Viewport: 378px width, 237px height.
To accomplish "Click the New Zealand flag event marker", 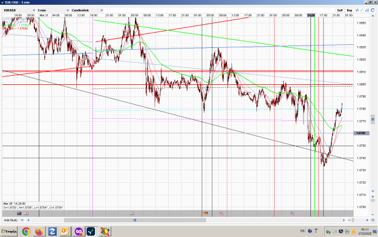I will 19,213.
